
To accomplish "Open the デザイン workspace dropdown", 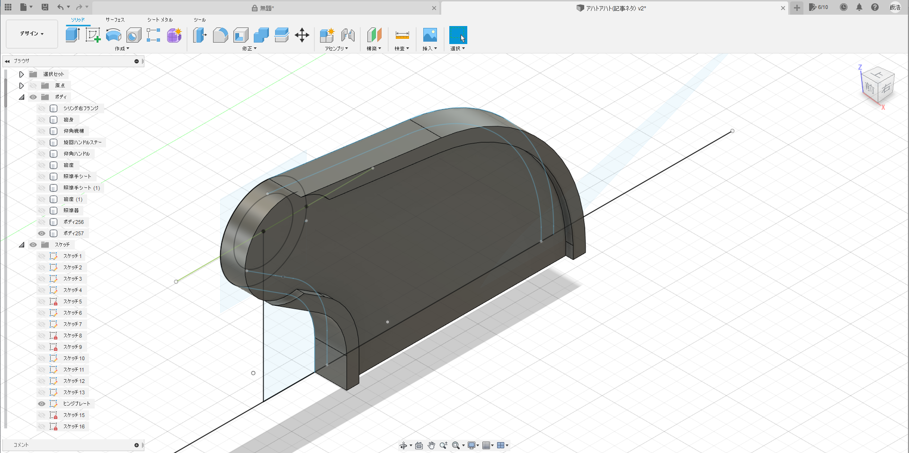I will pos(32,34).
